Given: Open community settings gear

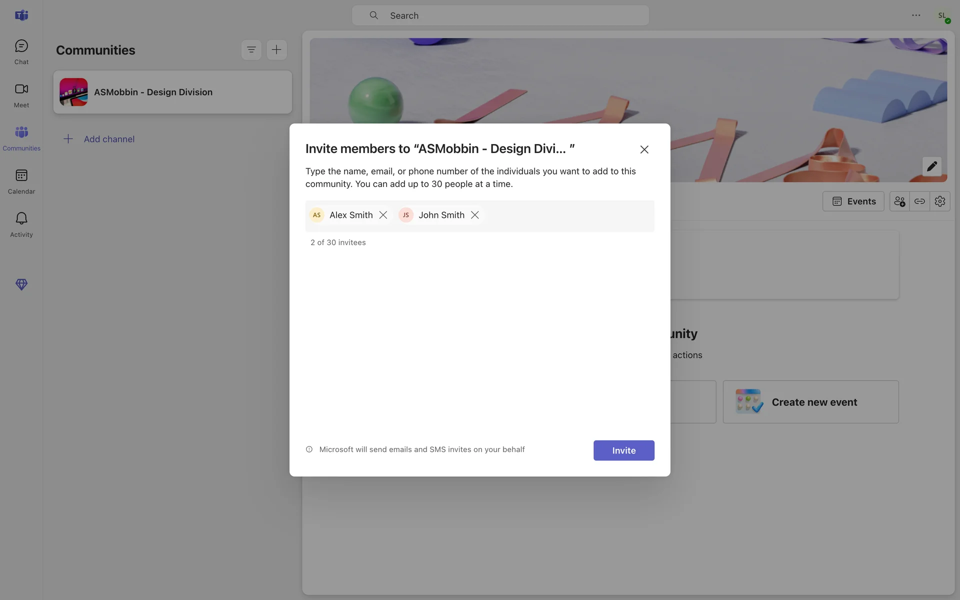Looking at the screenshot, I should click(x=940, y=201).
